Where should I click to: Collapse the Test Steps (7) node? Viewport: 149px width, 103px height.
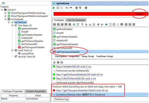(12, 25)
